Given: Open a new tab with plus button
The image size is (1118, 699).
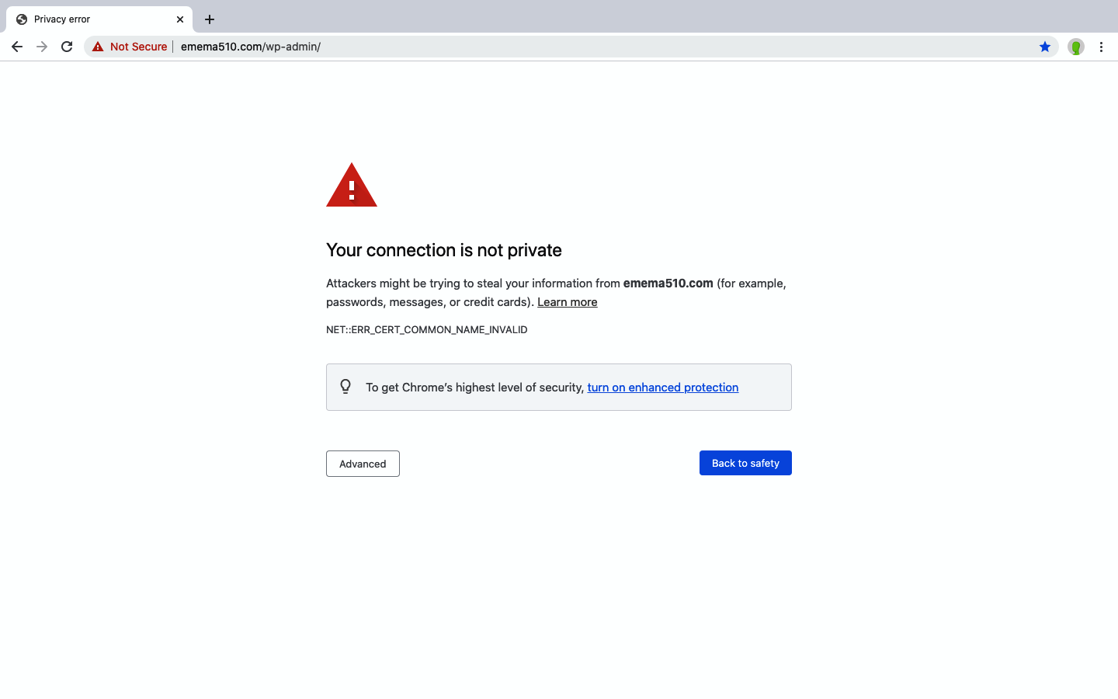Looking at the screenshot, I should pyautogui.click(x=210, y=19).
